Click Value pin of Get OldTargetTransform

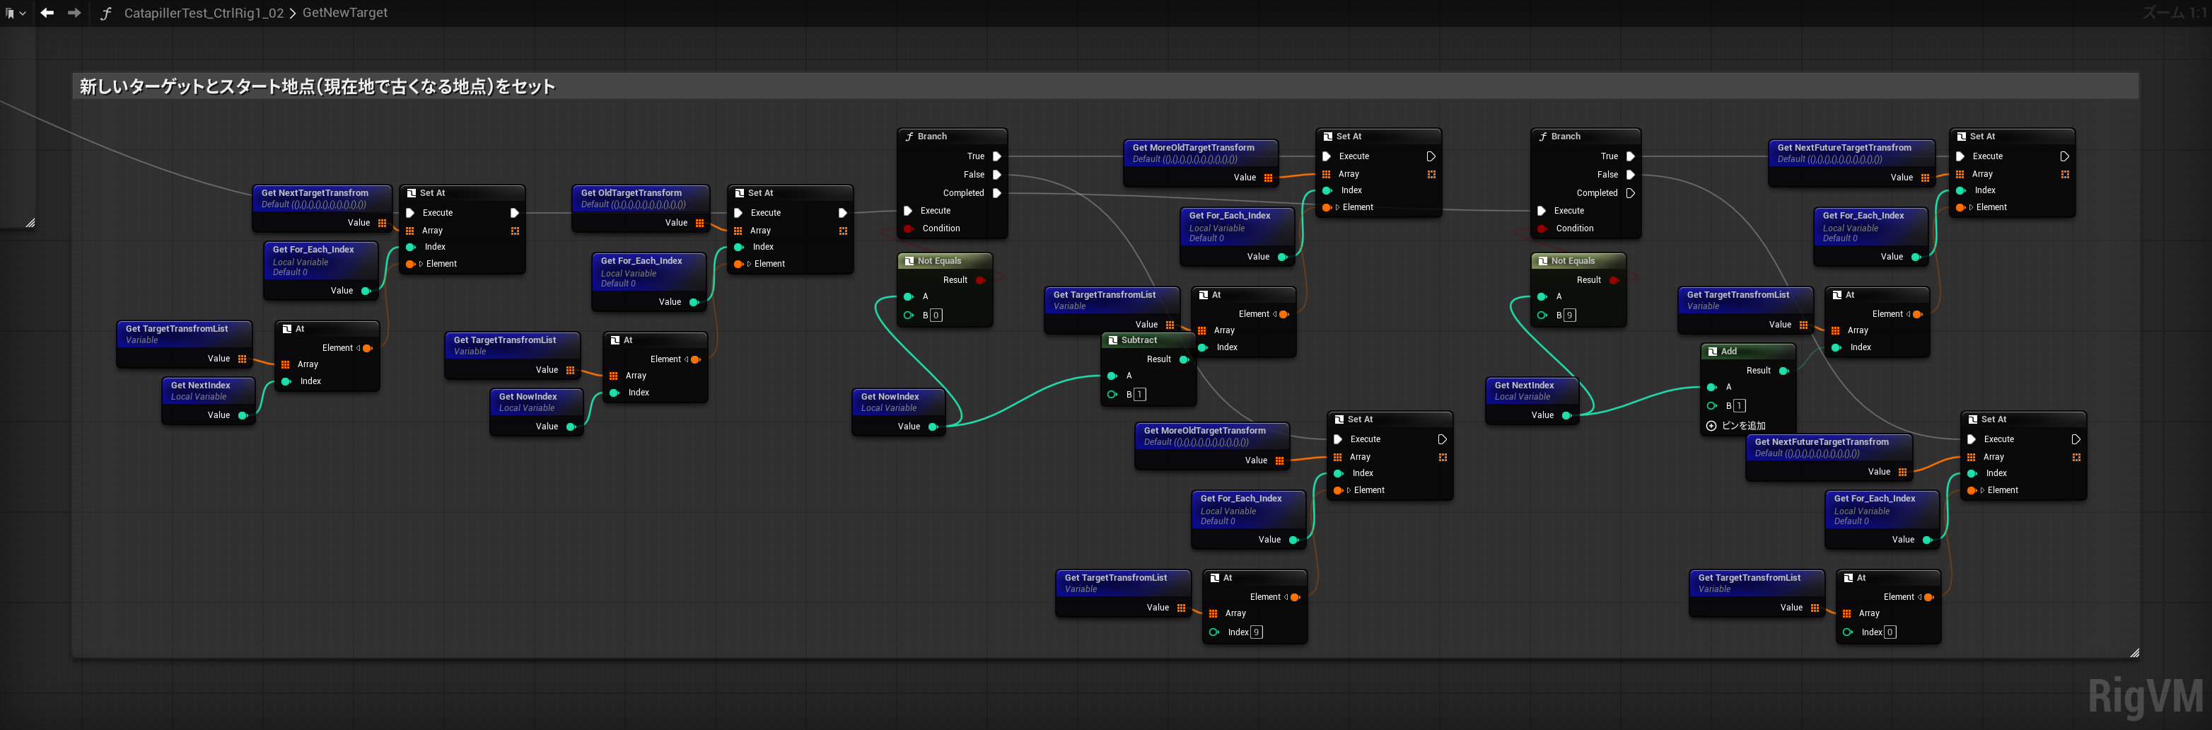pos(700,224)
